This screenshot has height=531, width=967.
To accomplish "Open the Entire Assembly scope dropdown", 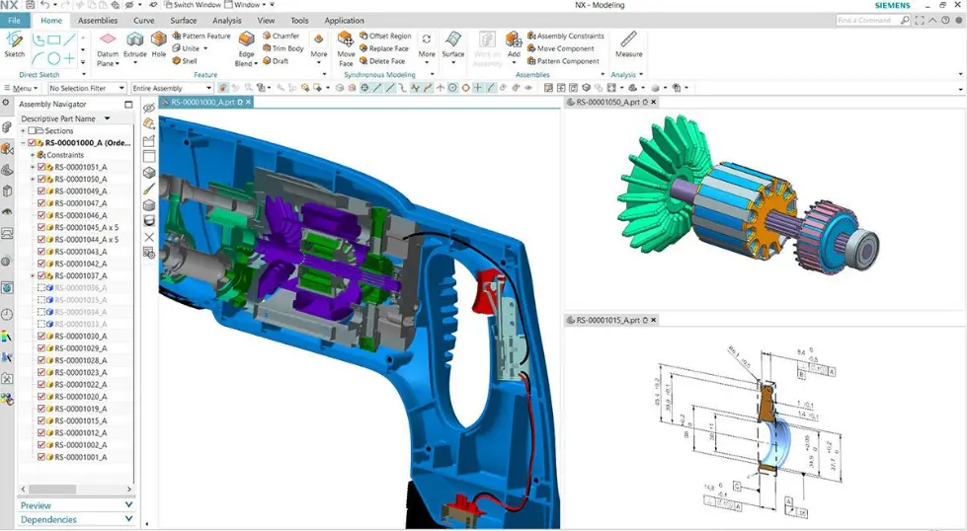I will click(172, 88).
